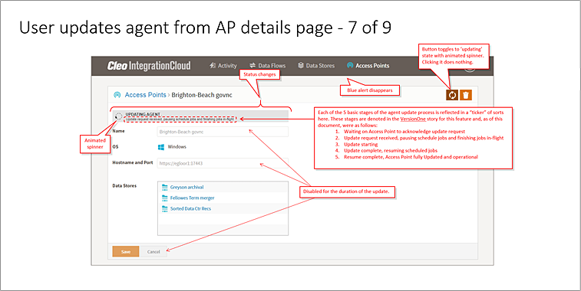The height and width of the screenshot is (291, 581).
Task: Click the animated spinner beside UPDATING AGENT
Action: click(x=118, y=116)
